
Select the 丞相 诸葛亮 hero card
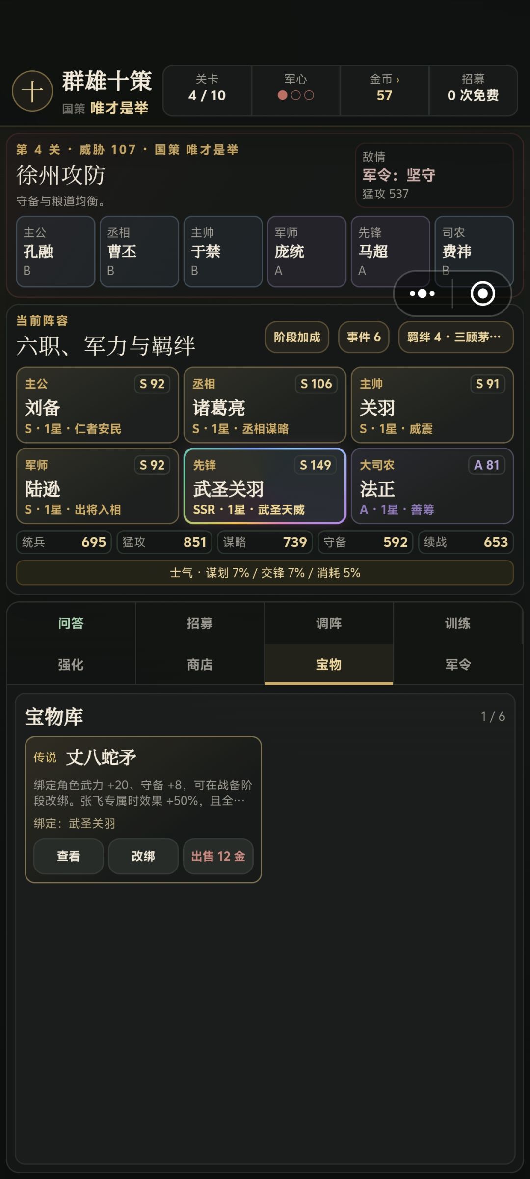[x=265, y=405]
